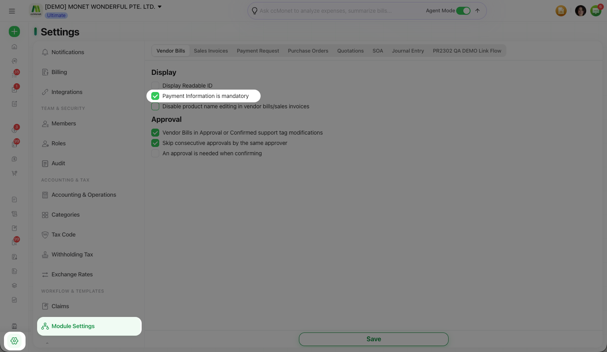The height and width of the screenshot is (352, 607).
Task: Open Integrations settings
Action: (89, 92)
